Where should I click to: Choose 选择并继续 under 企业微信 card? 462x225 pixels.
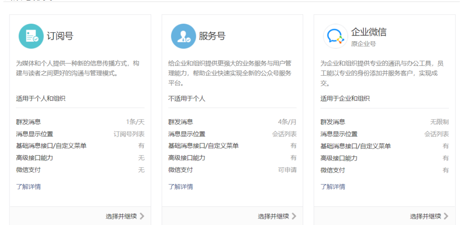pyautogui.click(x=425, y=216)
